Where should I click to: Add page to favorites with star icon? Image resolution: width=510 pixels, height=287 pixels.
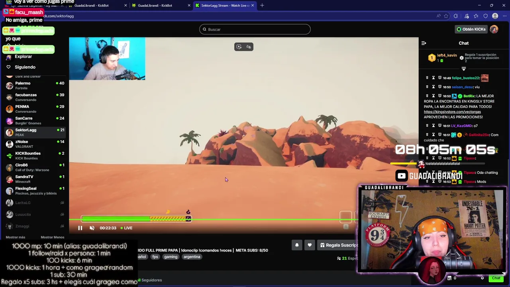click(x=446, y=16)
